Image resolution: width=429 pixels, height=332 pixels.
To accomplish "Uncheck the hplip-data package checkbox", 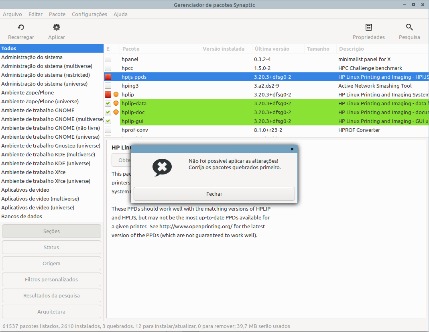I will [108, 103].
